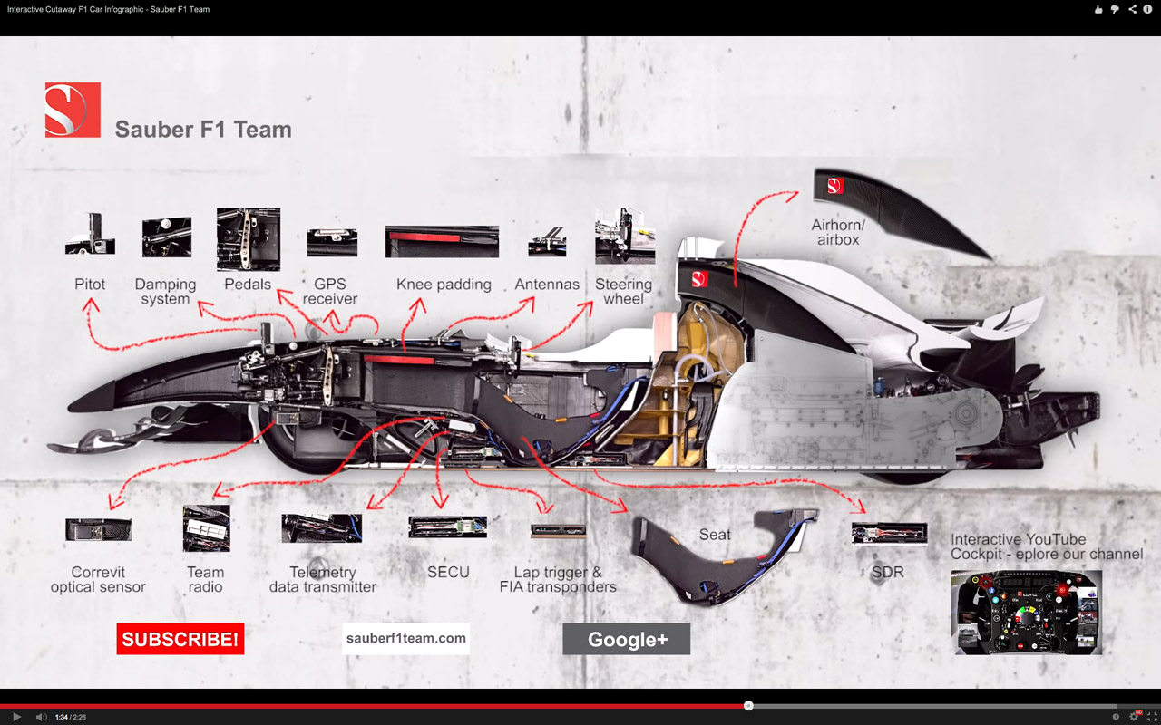Toggle the fullscreen icon

click(x=1152, y=717)
